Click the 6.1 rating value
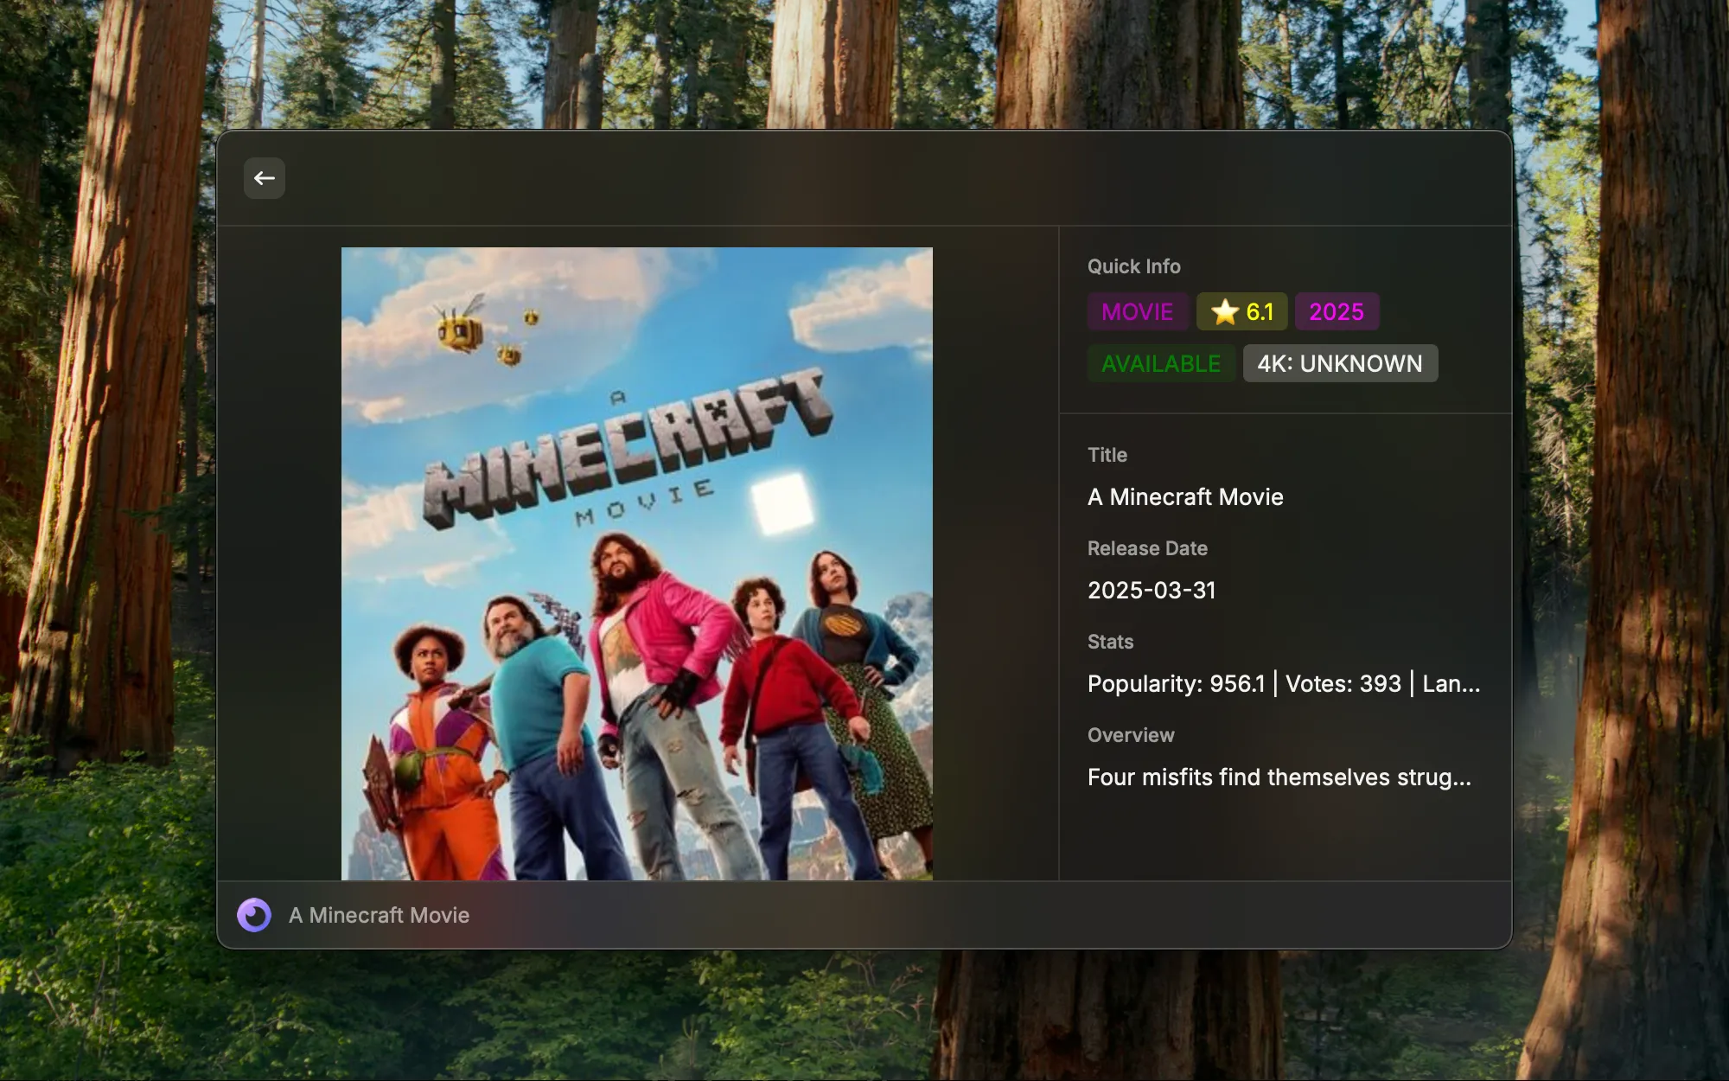Image resolution: width=1729 pixels, height=1081 pixels. click(x=1260, y=311)
